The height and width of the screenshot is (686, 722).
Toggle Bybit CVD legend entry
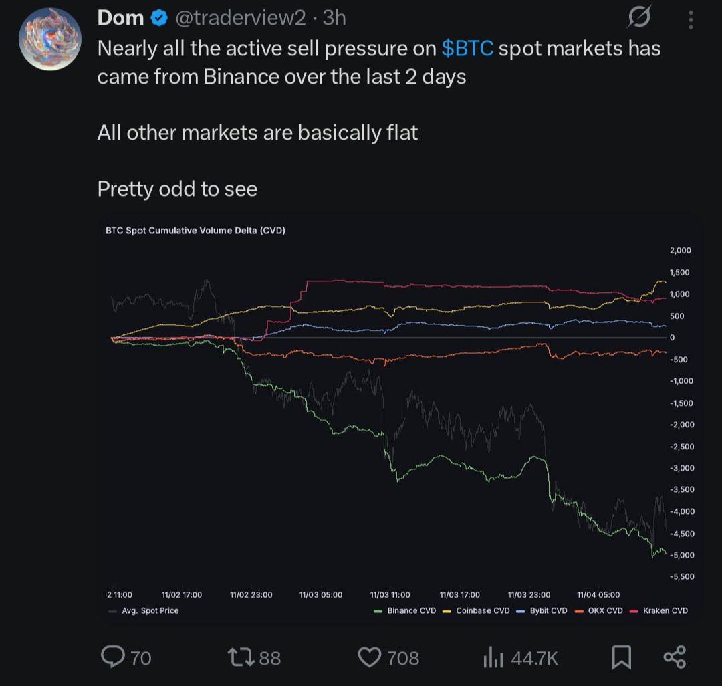[541, 611]
